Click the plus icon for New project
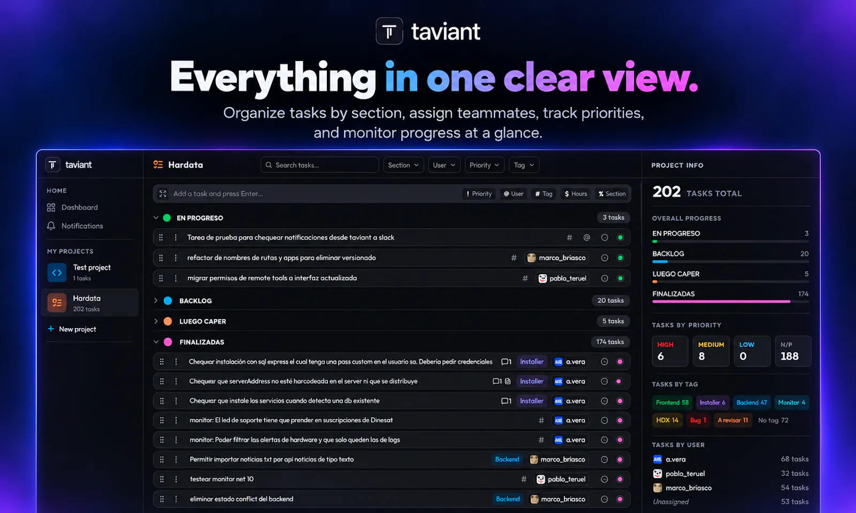 click(x=51, y=329)
